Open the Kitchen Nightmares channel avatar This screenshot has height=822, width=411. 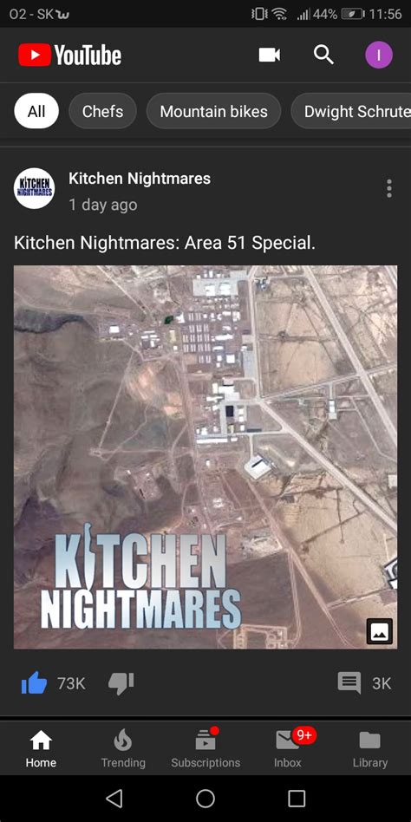coord(34,188)
